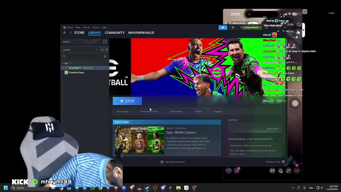
Task: Click the overlay magic wand icon
Action: pos(289,171)
